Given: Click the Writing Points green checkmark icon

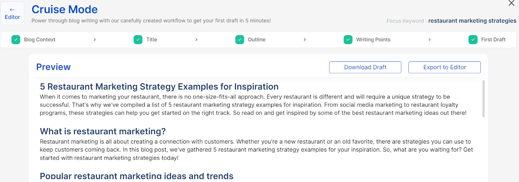Looking at the screenshot, I should click(348, 39).
